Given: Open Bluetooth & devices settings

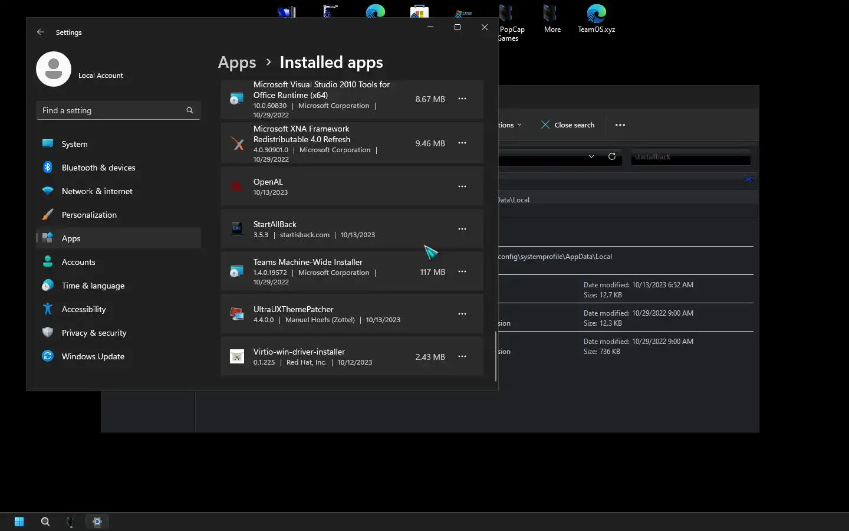Looking at the screenshot, I should point(119,168).
